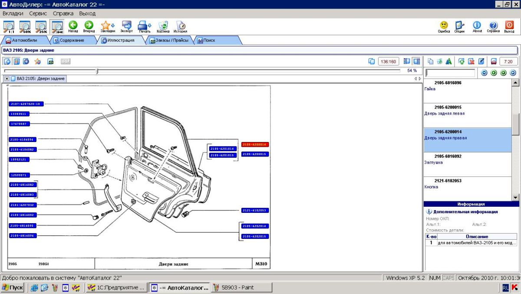Click the green up-arrow add icon
Image resolution: width=521 pixels, height=294 pixels.
click(x=462, y=61)
